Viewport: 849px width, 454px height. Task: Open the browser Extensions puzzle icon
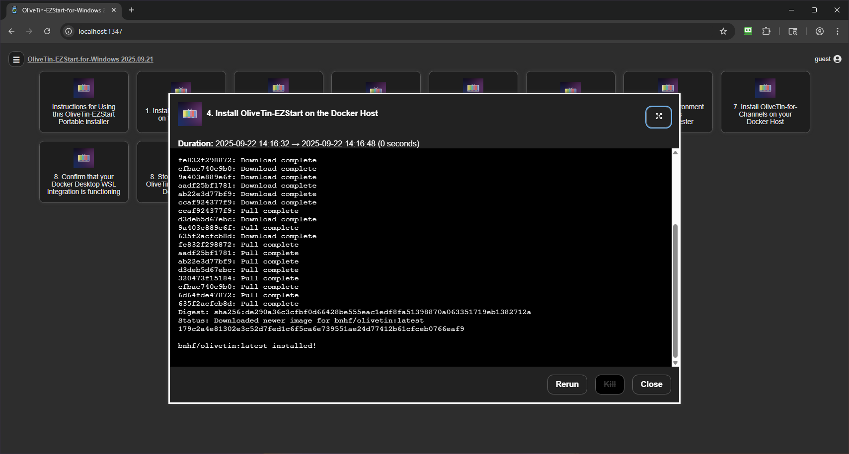tap(766, 31)
